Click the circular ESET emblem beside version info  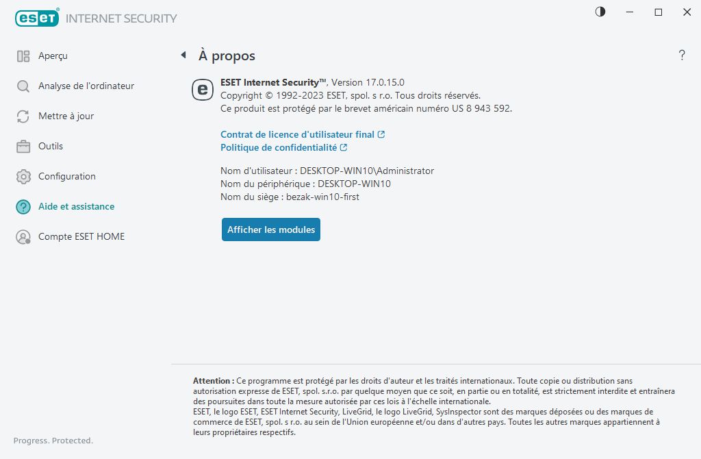click(201, 90)
